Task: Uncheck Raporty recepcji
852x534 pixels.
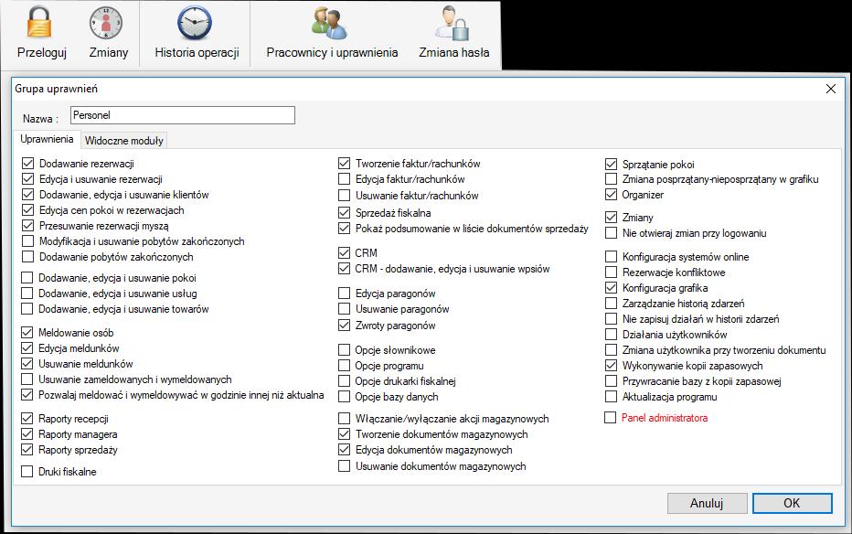Action: click(x=27, y=419)
